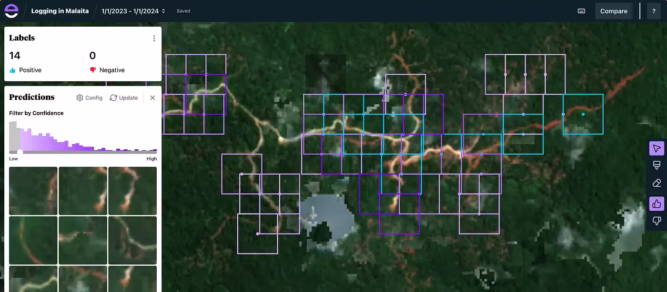This screenshot has width=667, height=292.
Task: Open Predictions Config settings
Action: 90,97
